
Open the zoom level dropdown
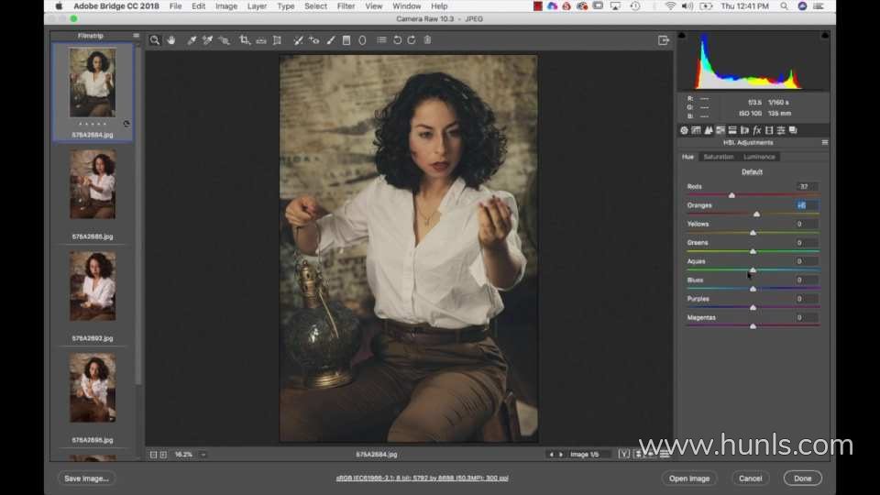pyautogui.click(x=203, y=454)
